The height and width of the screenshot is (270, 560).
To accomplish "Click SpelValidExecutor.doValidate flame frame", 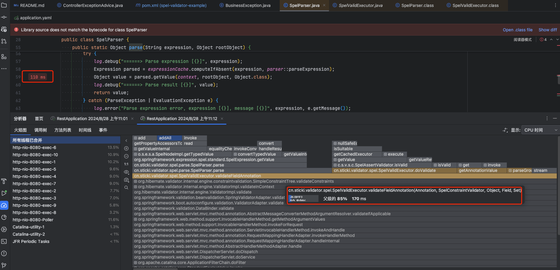I will (x=394, y=170).
